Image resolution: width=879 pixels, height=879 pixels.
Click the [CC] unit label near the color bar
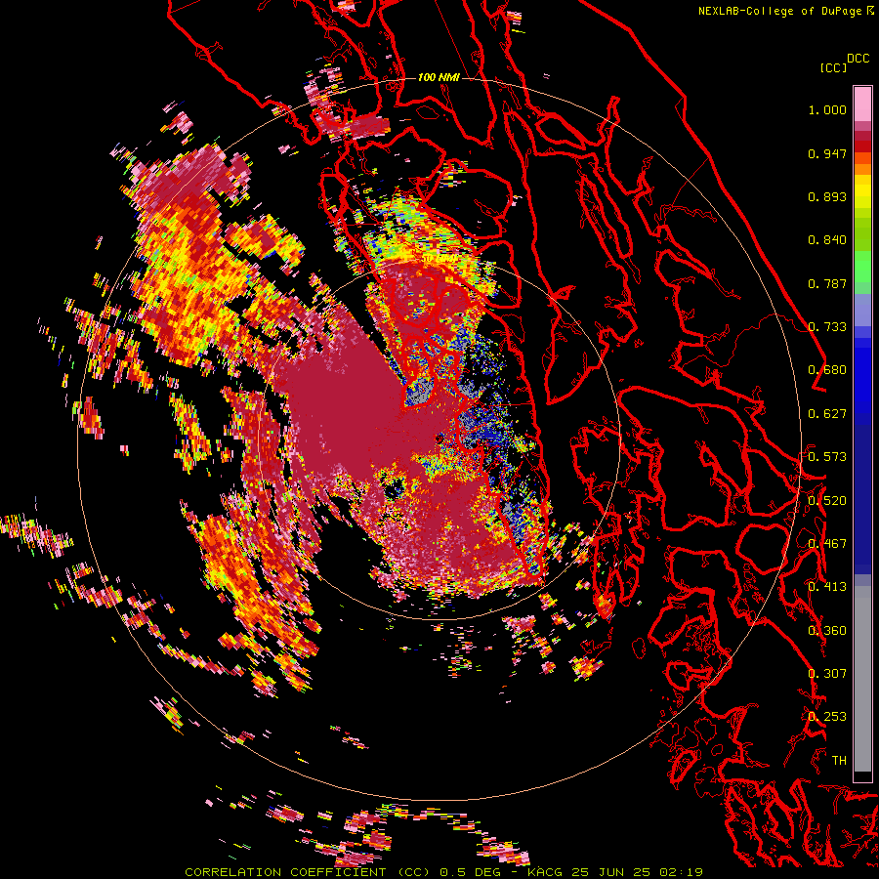coord(833,67)
